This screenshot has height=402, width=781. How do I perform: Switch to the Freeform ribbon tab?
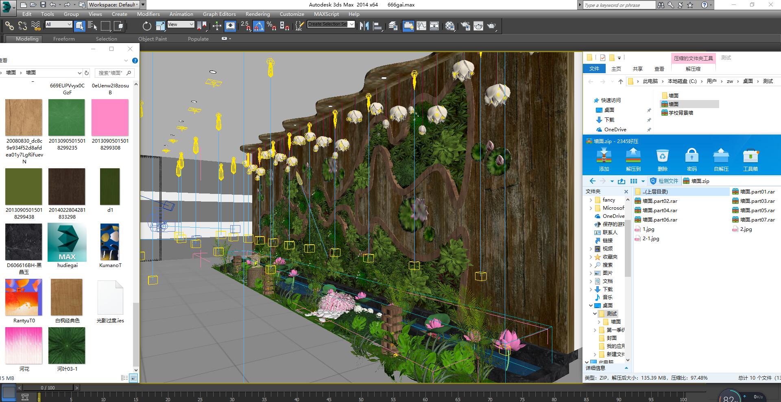[x=64, y=39]
